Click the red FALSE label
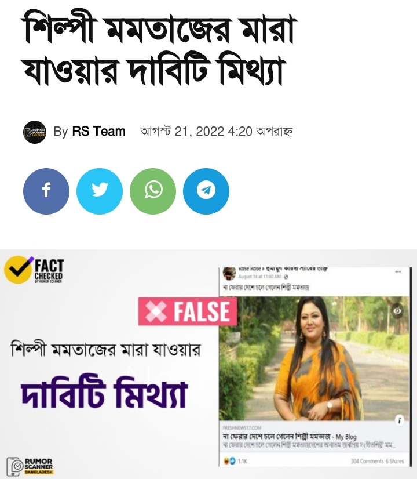 pos(188,311)
